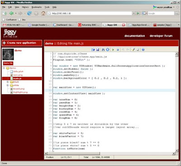Click the plus icon on Create new application
The width and height of the screenshot is (181, 166).
point(4,43)
